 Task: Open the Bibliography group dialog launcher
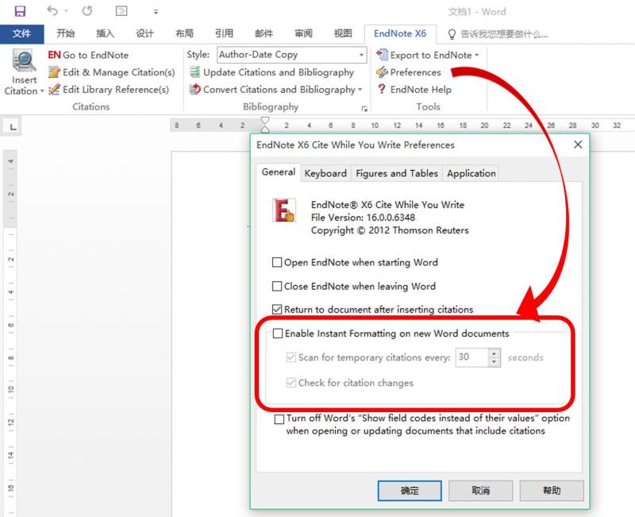[x=364, y=109]
